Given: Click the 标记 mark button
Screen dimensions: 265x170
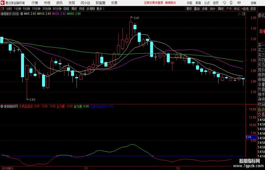Looking at the screenshot, I should click(237, 9).
